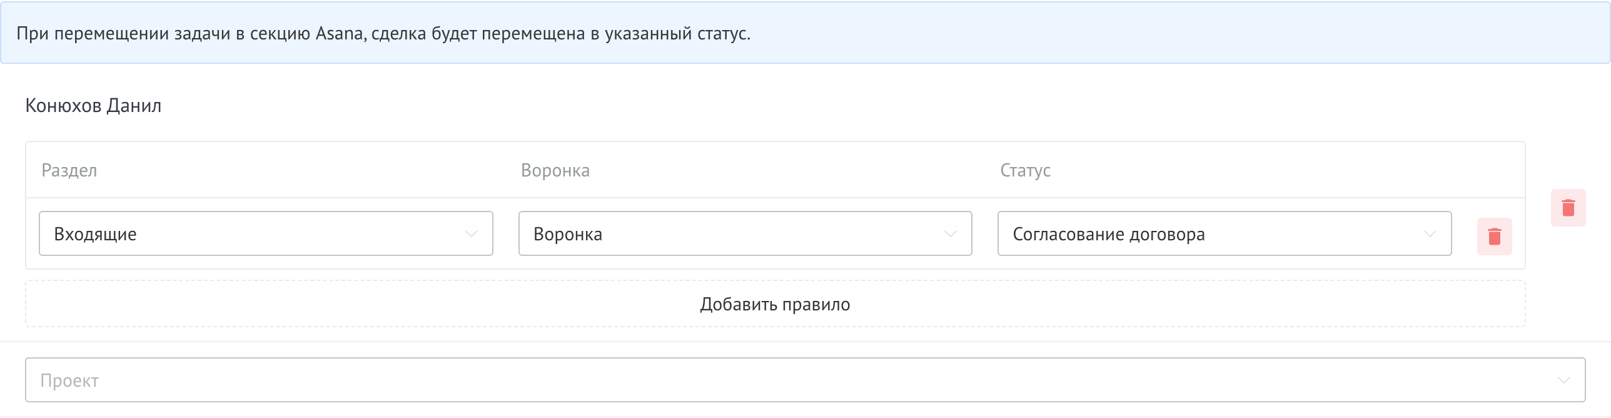Open the Статус dropdown showing Согласование договора
Viewport: 1611px width, 418px height.
pos(1225,234)
